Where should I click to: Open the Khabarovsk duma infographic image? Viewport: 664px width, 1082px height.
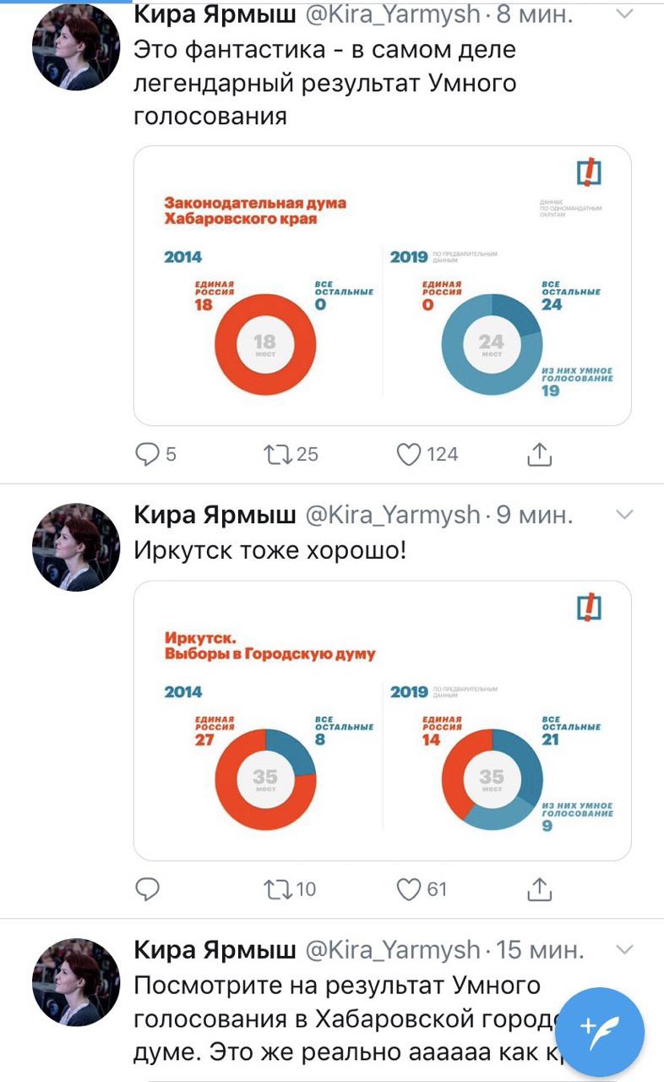(382, 286)
